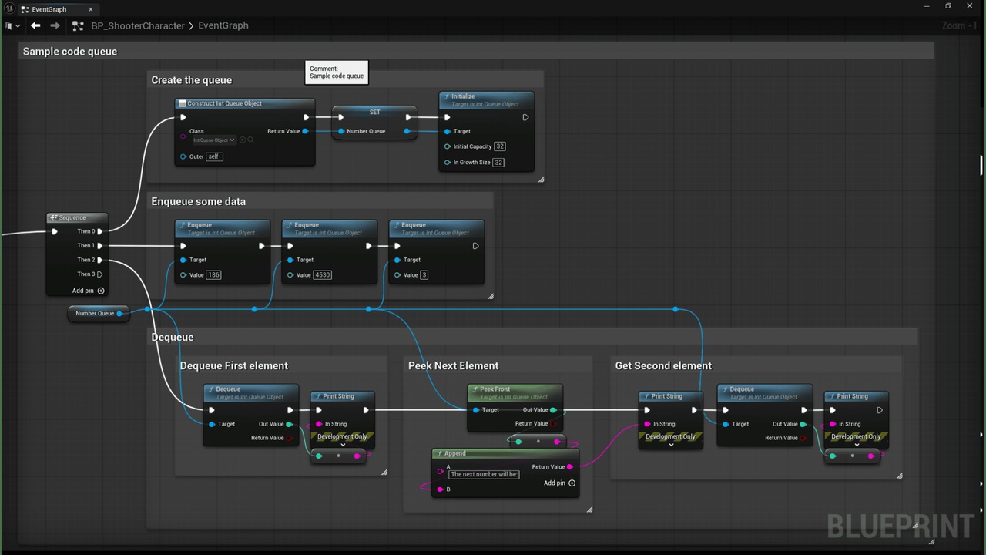Click the Enqueue Value field showing 4530
The width and height of the screenshot is (986, 555).
click(x=323, y=274)
